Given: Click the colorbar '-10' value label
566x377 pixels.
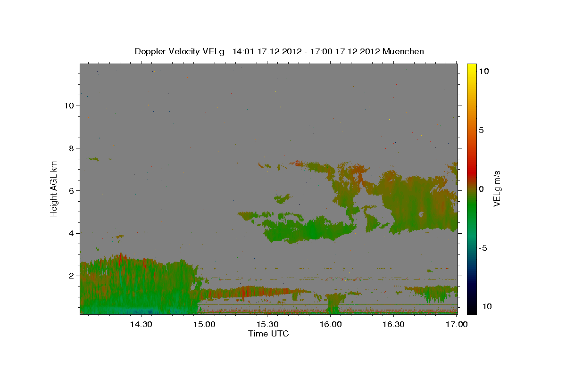Looking at the screenshot, I should (x=485, y=306).
